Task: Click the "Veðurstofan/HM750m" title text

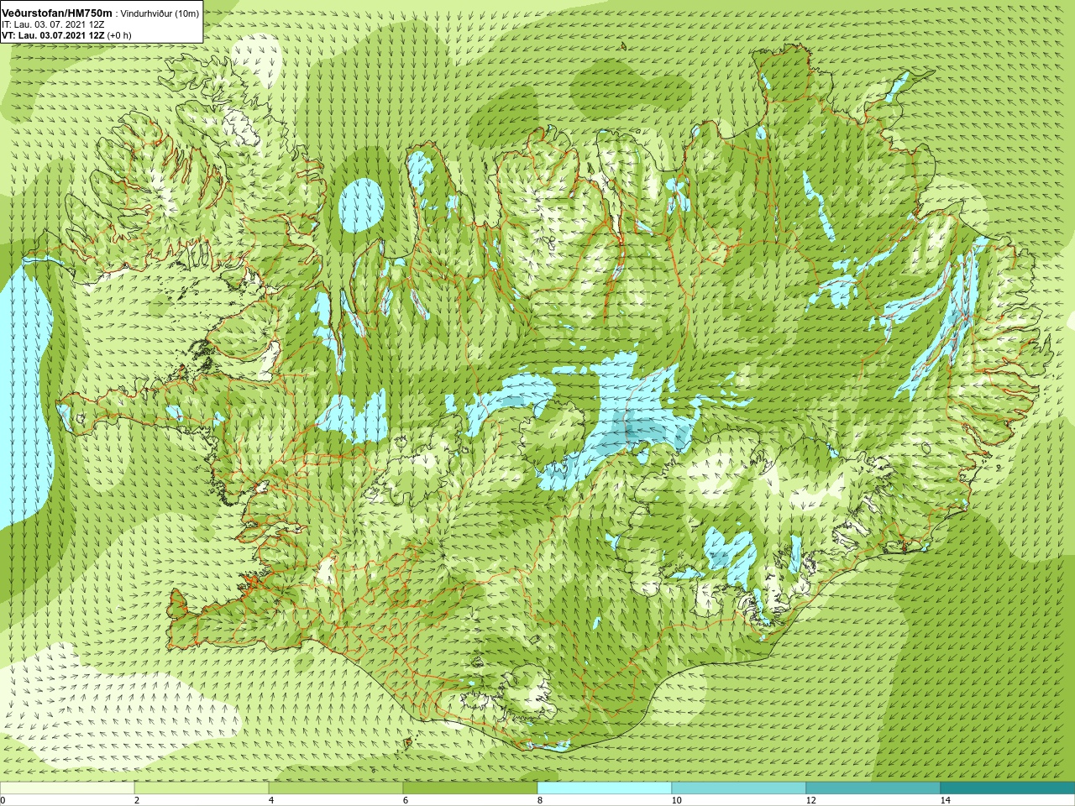Action: (57, 13)
